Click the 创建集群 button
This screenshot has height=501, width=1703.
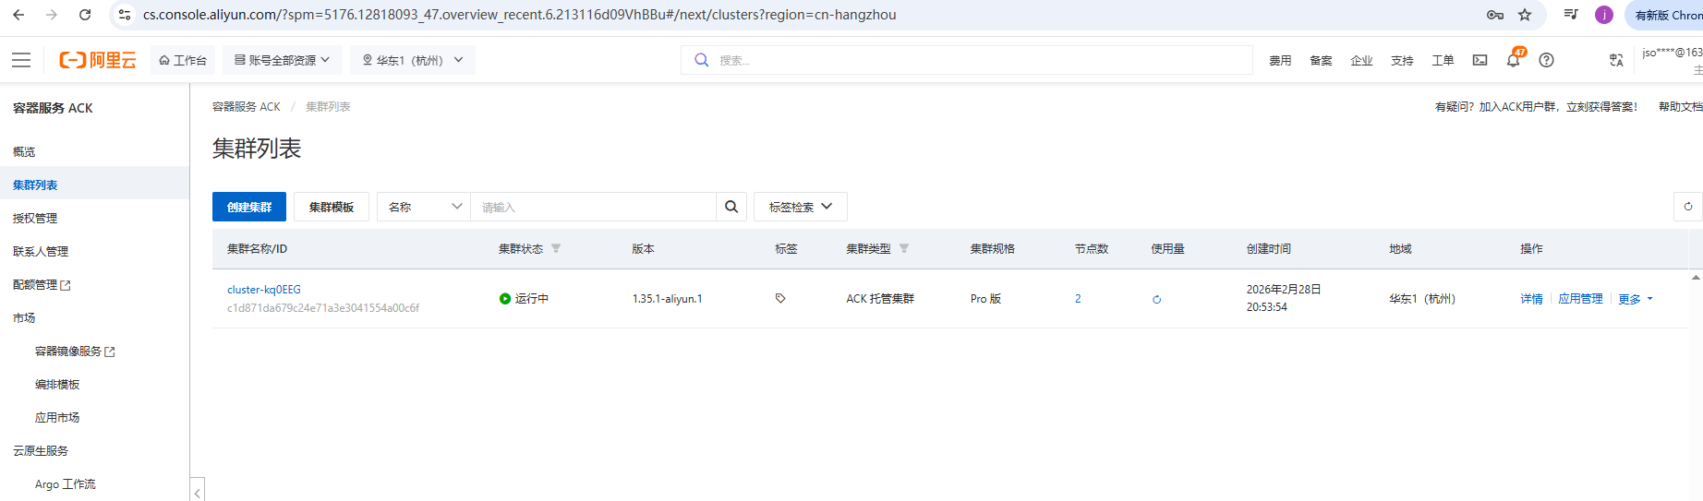[249, 207]
